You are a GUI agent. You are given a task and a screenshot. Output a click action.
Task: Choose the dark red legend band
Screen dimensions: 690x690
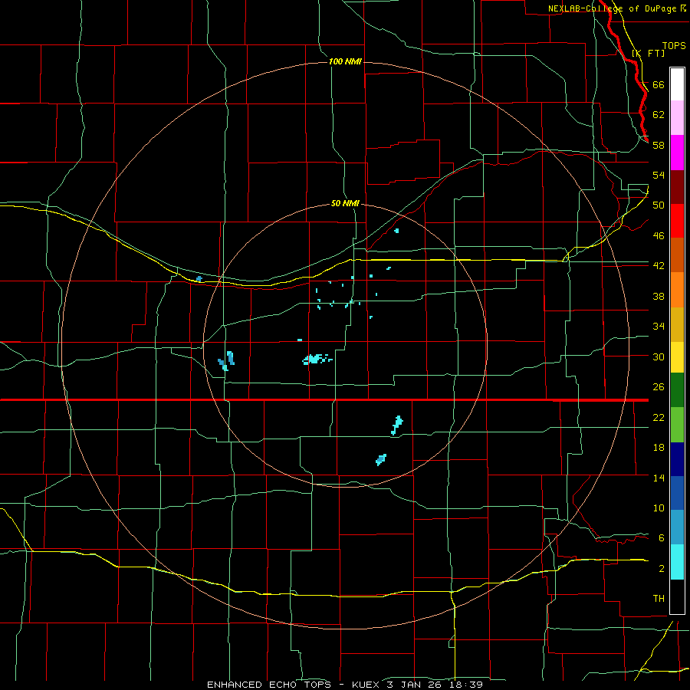coord(677,187)
